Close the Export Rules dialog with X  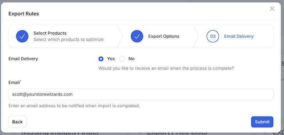point(272,9)
